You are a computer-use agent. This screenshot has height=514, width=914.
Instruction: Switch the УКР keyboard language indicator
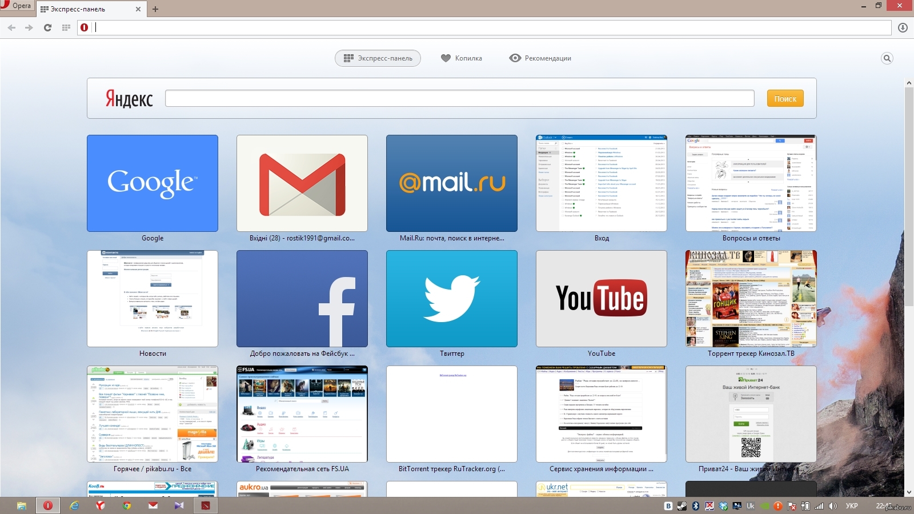coord(852,506)
